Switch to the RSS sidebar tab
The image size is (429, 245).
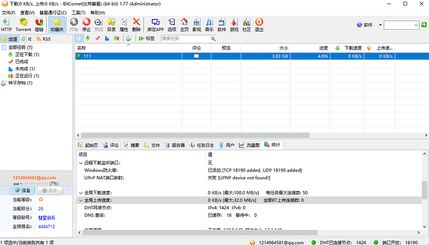tap(44, 39)
